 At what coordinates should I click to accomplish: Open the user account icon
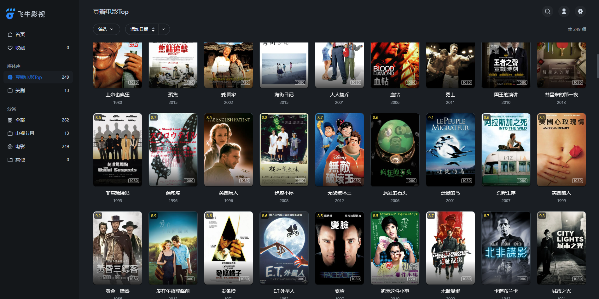point(564,11)
